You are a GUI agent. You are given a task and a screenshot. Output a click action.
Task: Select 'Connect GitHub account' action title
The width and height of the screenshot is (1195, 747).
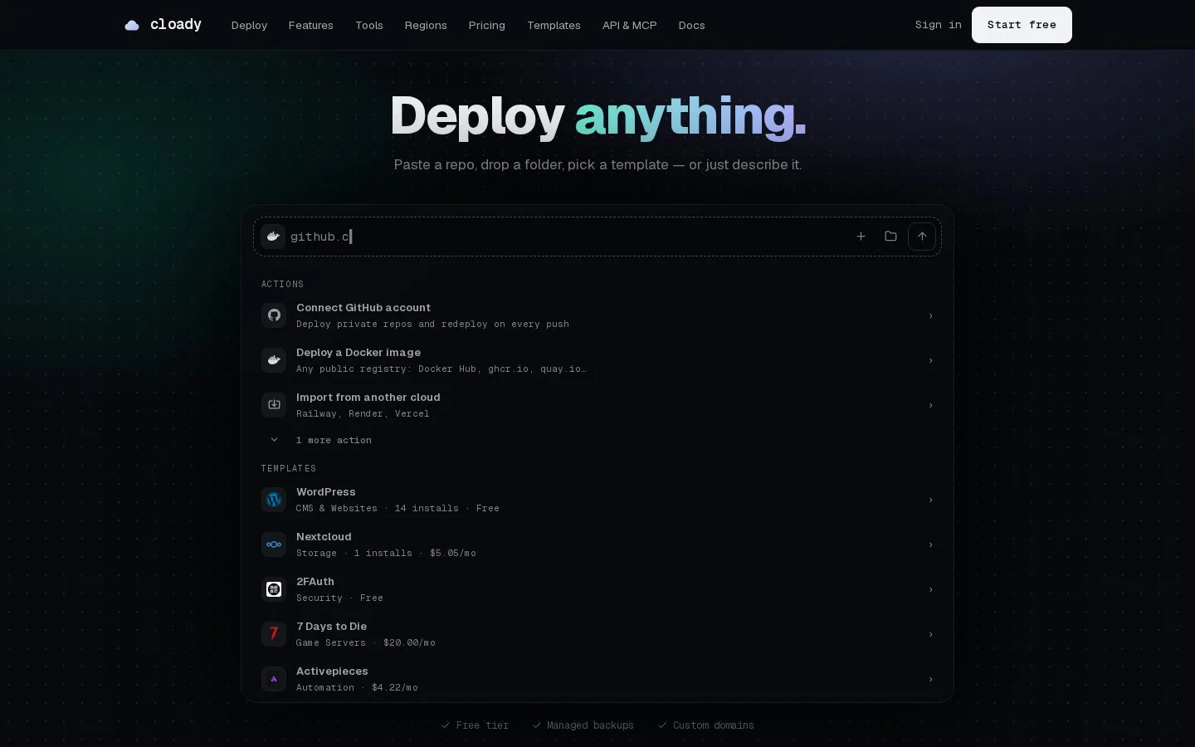click(363, 308)
